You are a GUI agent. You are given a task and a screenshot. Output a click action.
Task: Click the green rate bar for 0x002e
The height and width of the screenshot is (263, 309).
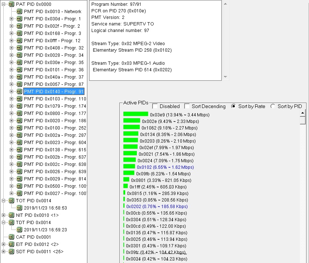pos(132,120)
